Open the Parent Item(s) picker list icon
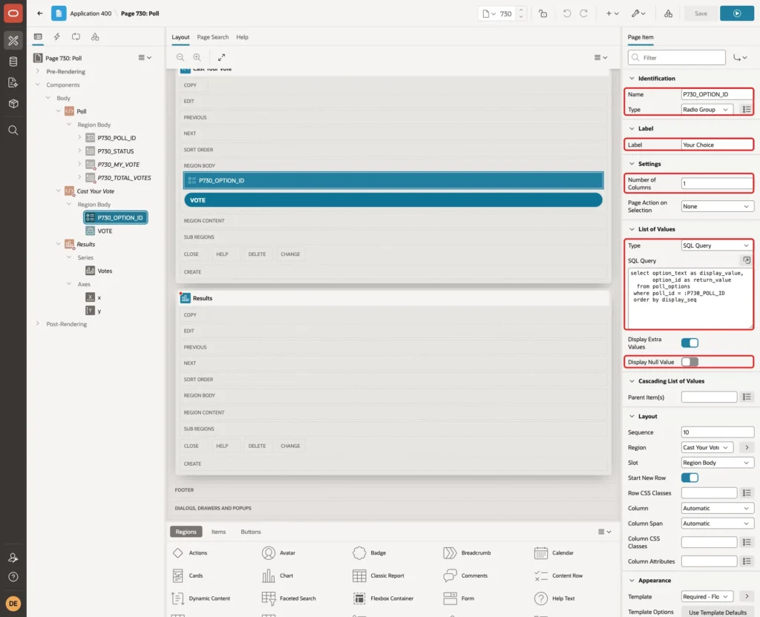This screenshot has width=760, height=617. click(747, 397)
